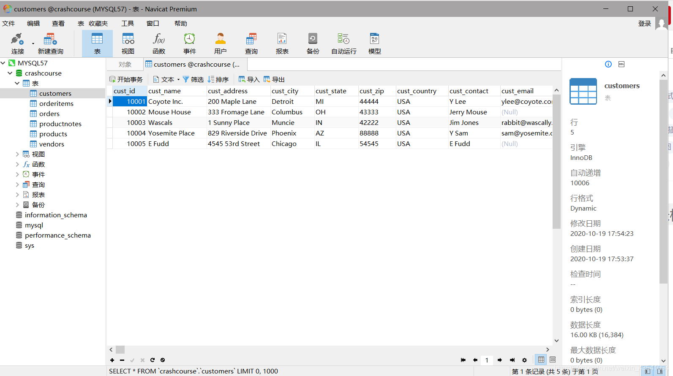
Task: Go to the first page of records
Action: coord(463,360)
